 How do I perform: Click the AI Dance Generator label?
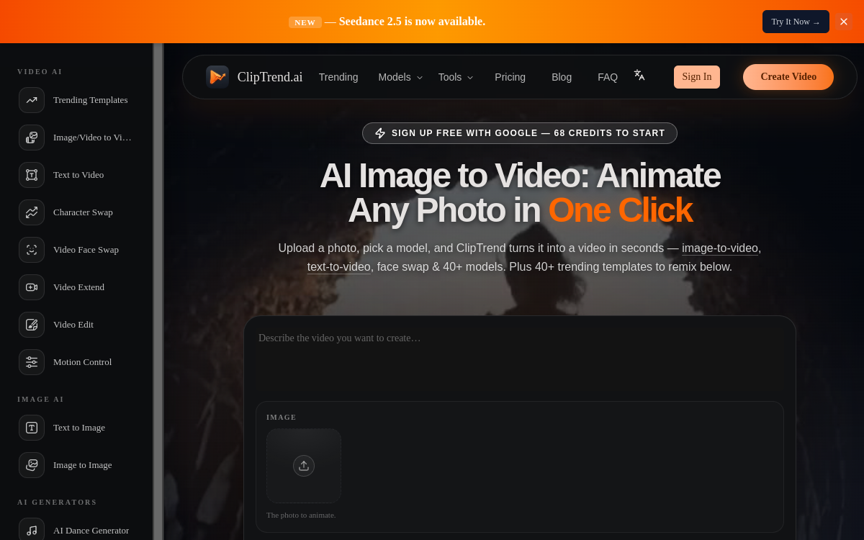click(91, 531)
